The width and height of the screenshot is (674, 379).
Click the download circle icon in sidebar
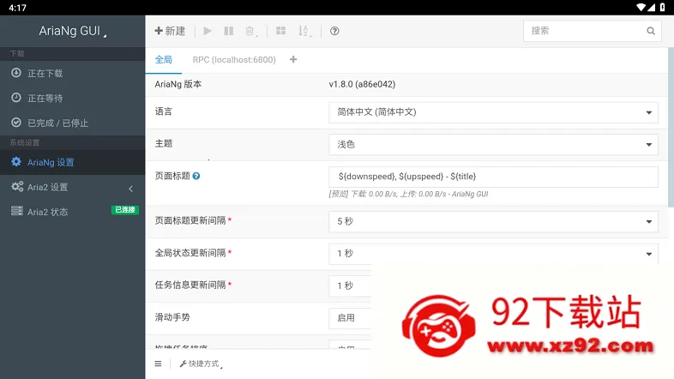(16, 73)
